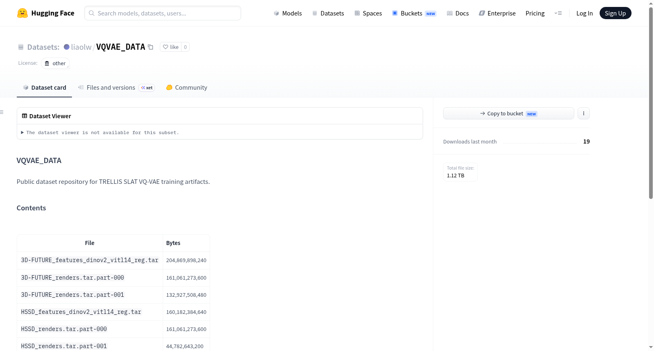Click the search magnifier icon
The image size is (654, 351).
coord(92,13)
